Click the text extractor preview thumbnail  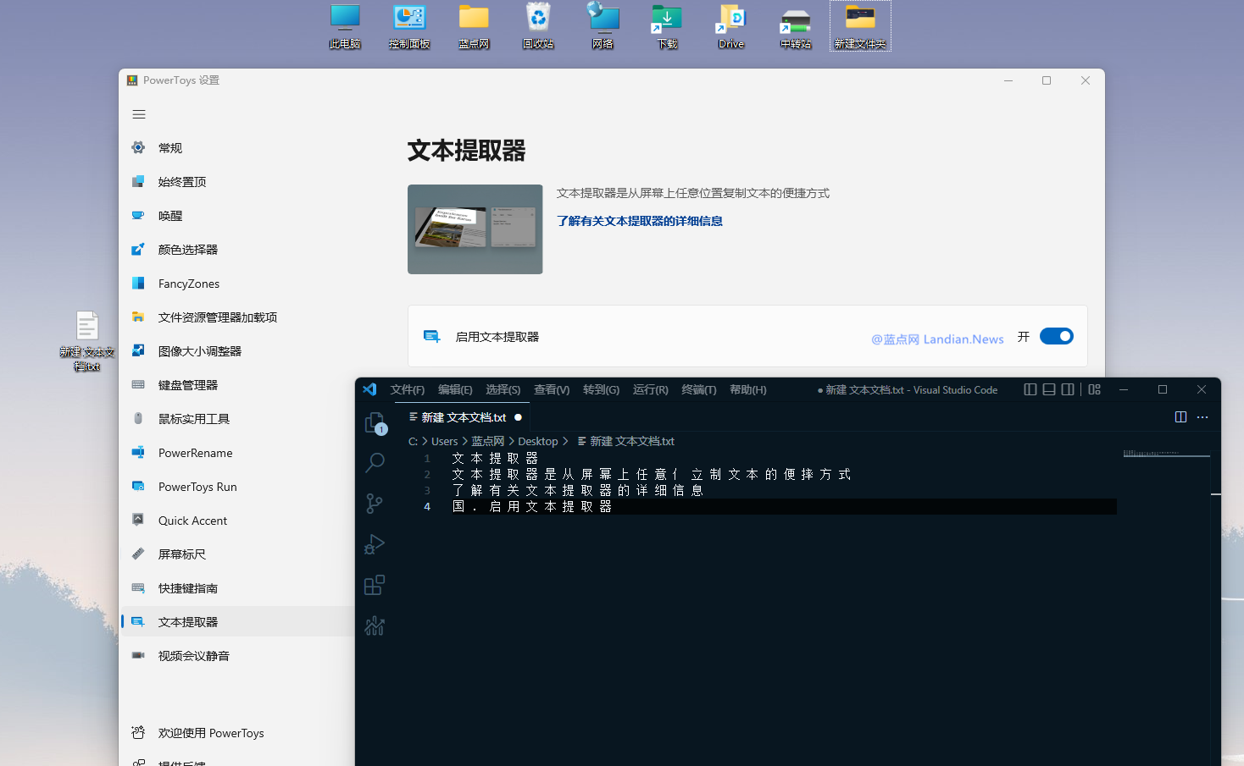[475, 229]
